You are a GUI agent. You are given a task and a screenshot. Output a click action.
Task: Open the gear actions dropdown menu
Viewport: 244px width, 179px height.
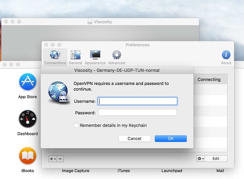point(201,159)
